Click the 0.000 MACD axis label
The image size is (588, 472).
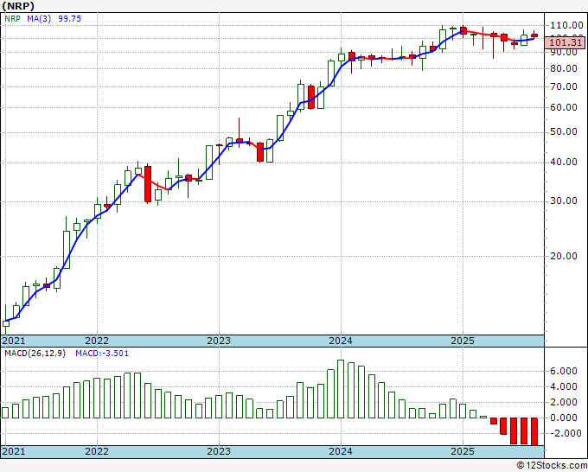click(563, 418)
